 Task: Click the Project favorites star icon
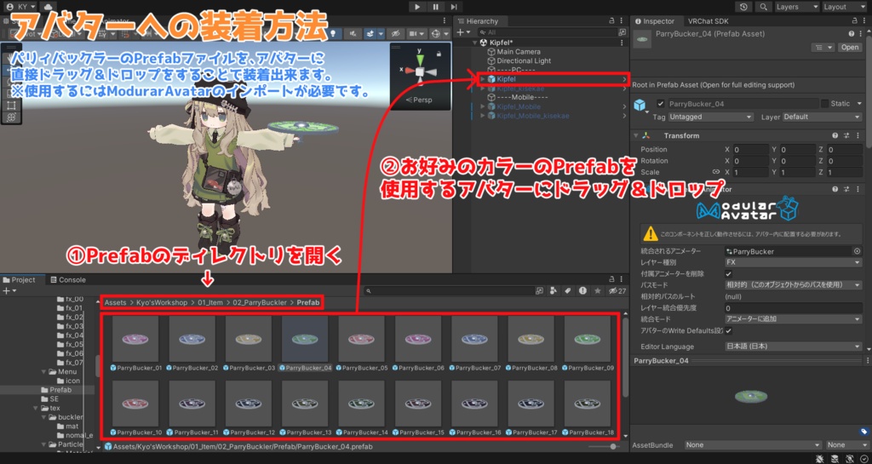pyautogui.click(x=597, y=290)
